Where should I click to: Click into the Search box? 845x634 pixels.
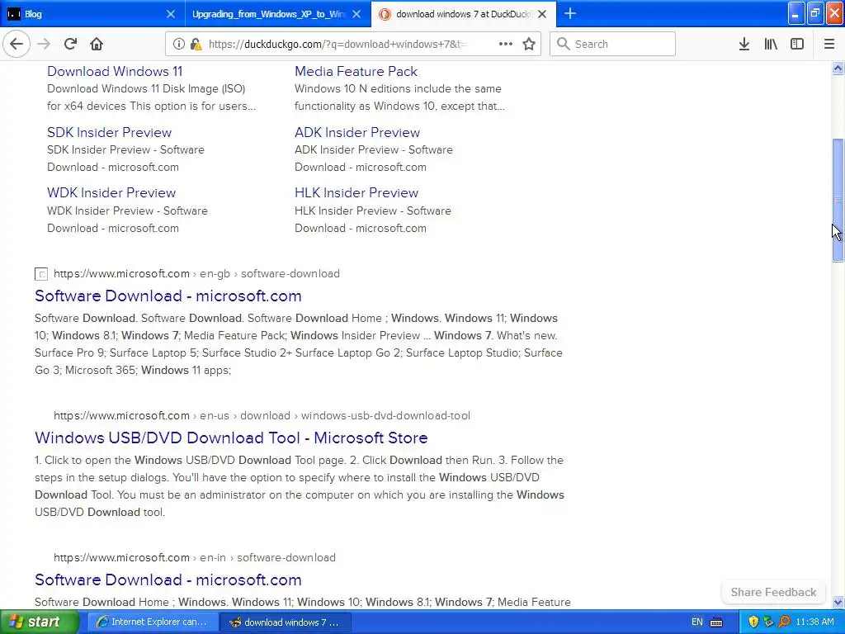tap(613, 44)
